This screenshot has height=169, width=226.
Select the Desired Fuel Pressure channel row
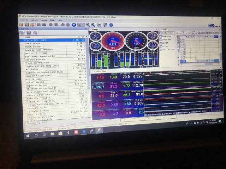53,50
